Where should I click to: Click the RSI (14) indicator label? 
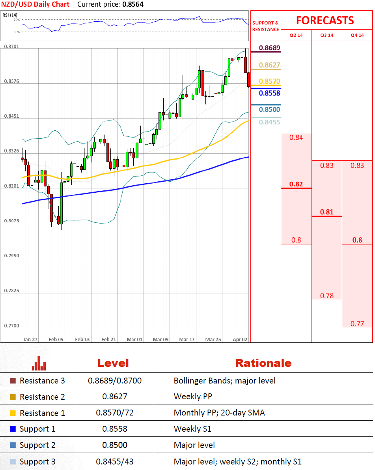(x=11, y=15)
